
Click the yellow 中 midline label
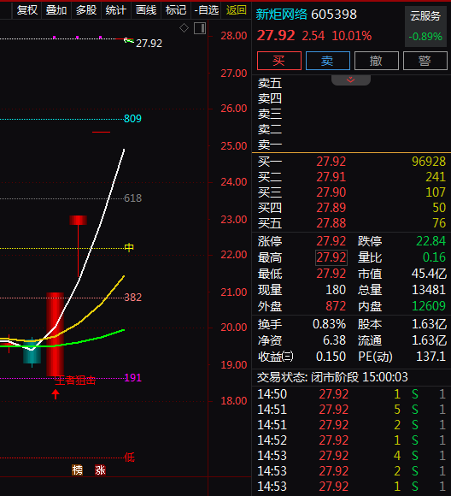(x=129, y=247)
